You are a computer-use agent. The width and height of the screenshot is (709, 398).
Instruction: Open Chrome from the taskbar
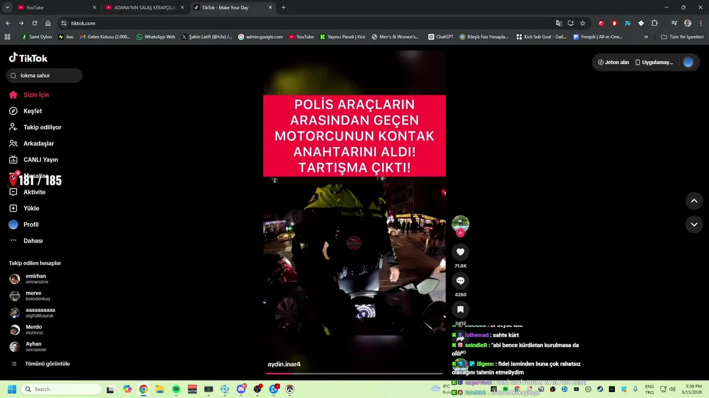point(143,389)
